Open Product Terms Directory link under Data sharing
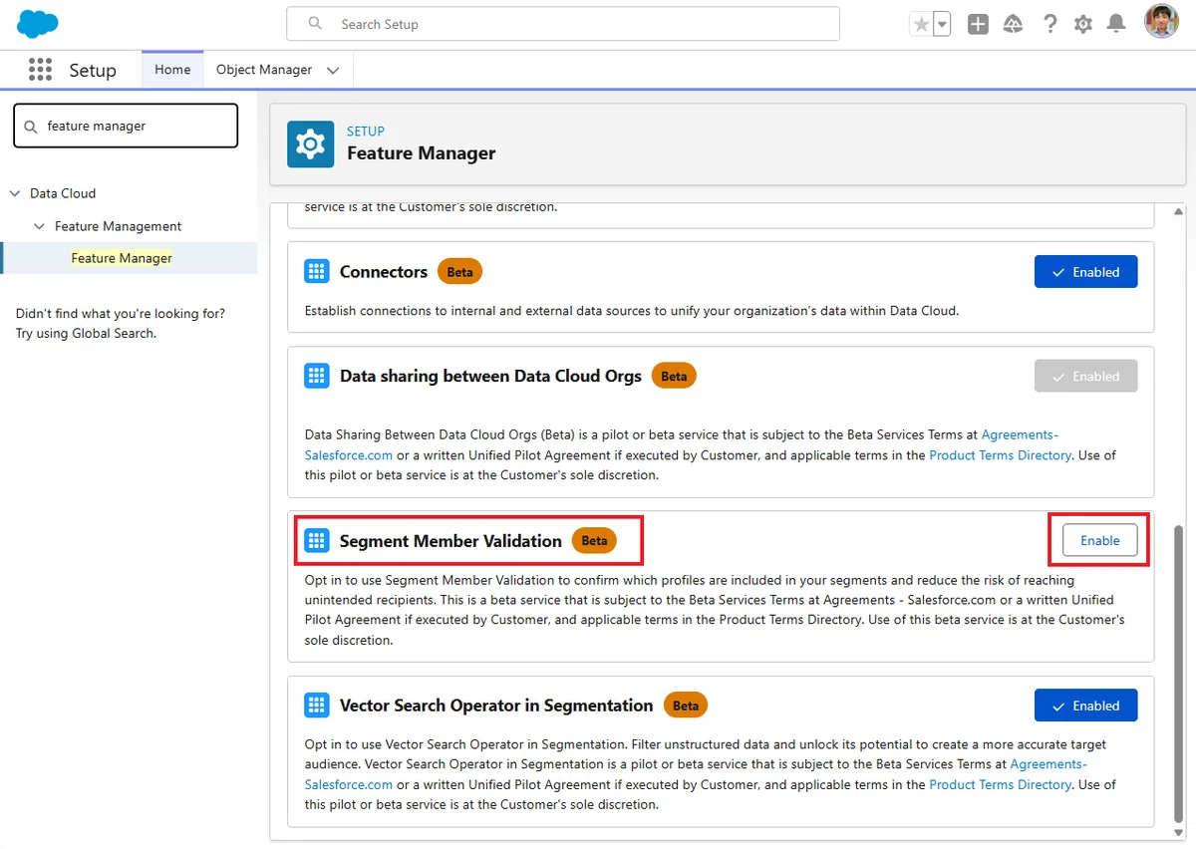 coord(1000,454)
